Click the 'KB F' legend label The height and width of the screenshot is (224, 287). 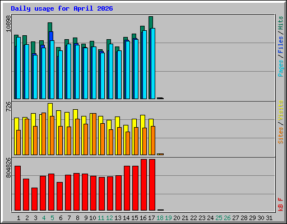coord(280,204)
